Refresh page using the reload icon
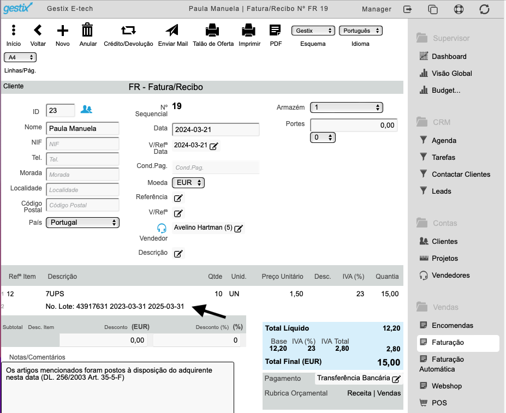 click(484, 9)
